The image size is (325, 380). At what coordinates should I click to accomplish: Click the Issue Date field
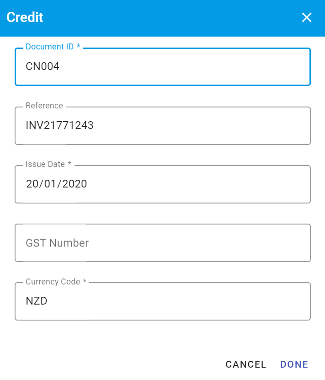tap(162, 184)
